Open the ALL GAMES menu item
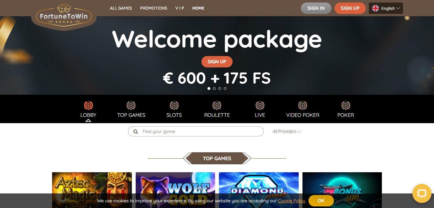The width and height of the screenshot is (434, 208). pos(121,8)
